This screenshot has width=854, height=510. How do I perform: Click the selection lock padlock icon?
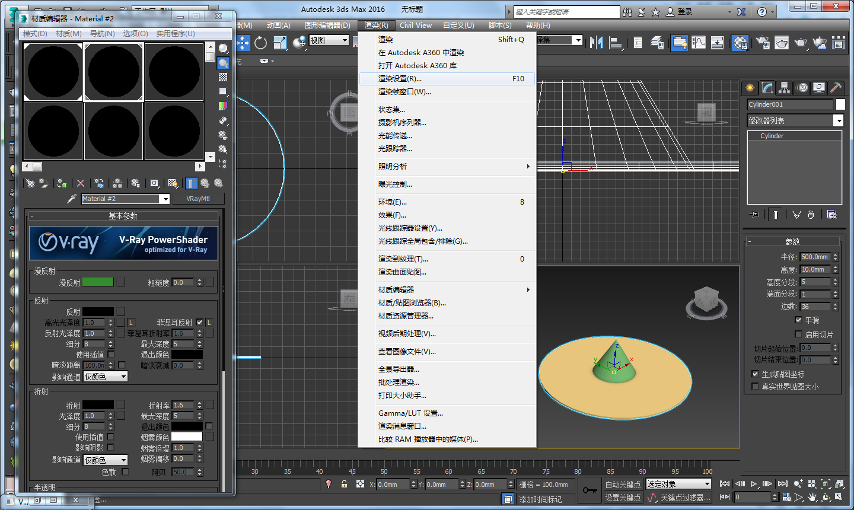coord(344,484)
